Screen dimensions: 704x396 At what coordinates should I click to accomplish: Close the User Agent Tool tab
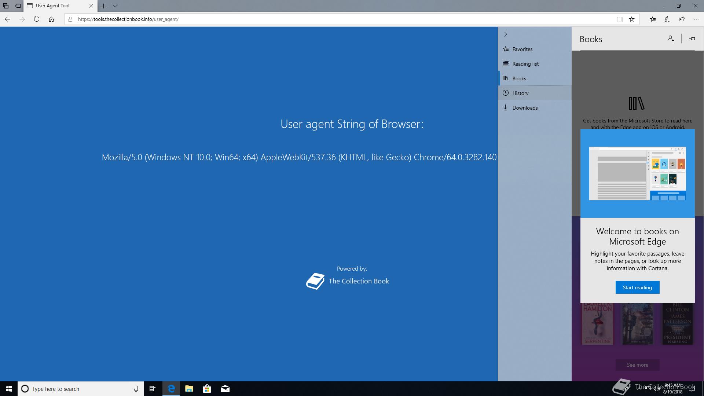click(x=91, y=6)
